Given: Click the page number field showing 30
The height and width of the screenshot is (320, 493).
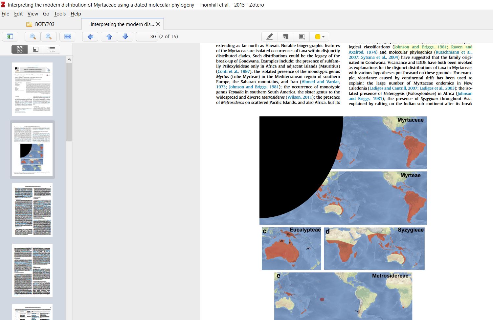Looking at the screenshot, I should (x=147, y=37).
